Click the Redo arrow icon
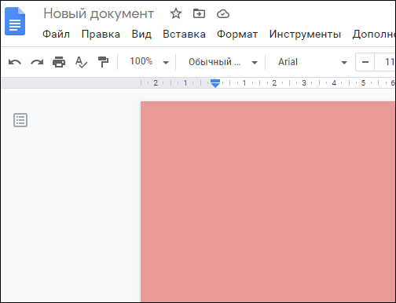The image size is (396, 303). point(37,62)
